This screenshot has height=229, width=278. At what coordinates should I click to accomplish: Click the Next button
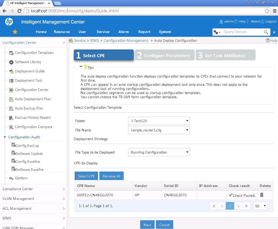(x=147, y=225)
